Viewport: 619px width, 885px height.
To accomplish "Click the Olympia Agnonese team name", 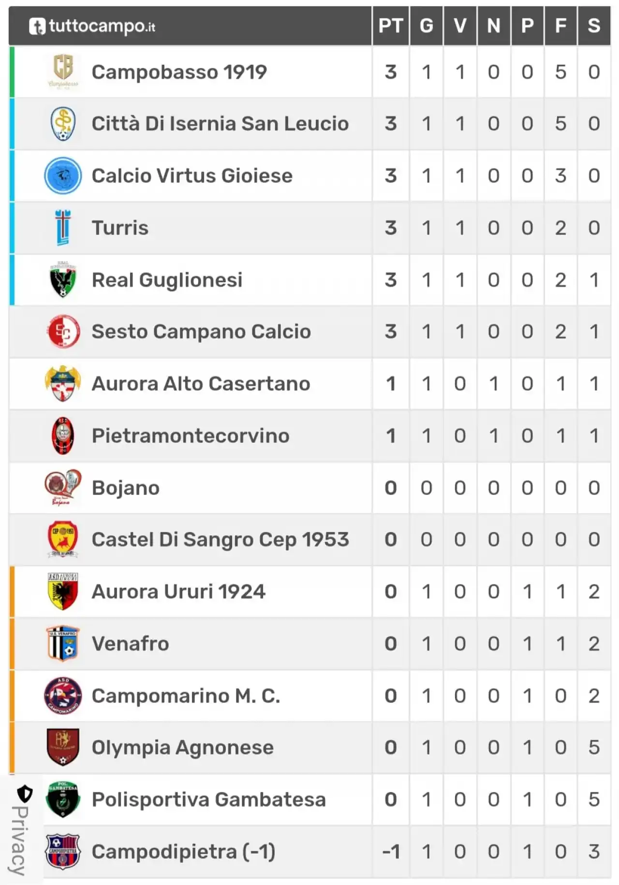I will pos(183,748).
